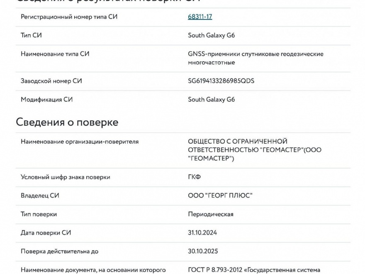Click the serial number SG6194133286985QDS
The width and height of the screenshot is (365, 274).
[221, 81]
